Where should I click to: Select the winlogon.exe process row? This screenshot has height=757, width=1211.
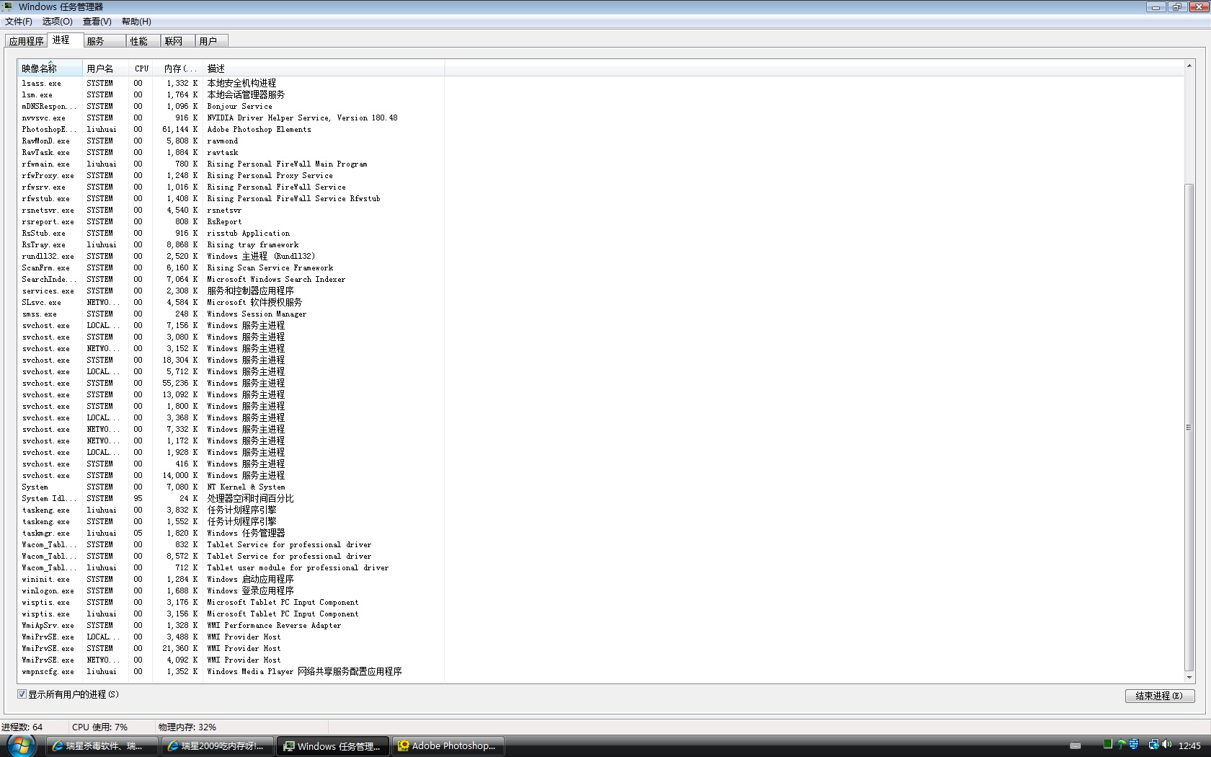coord(231,590)
